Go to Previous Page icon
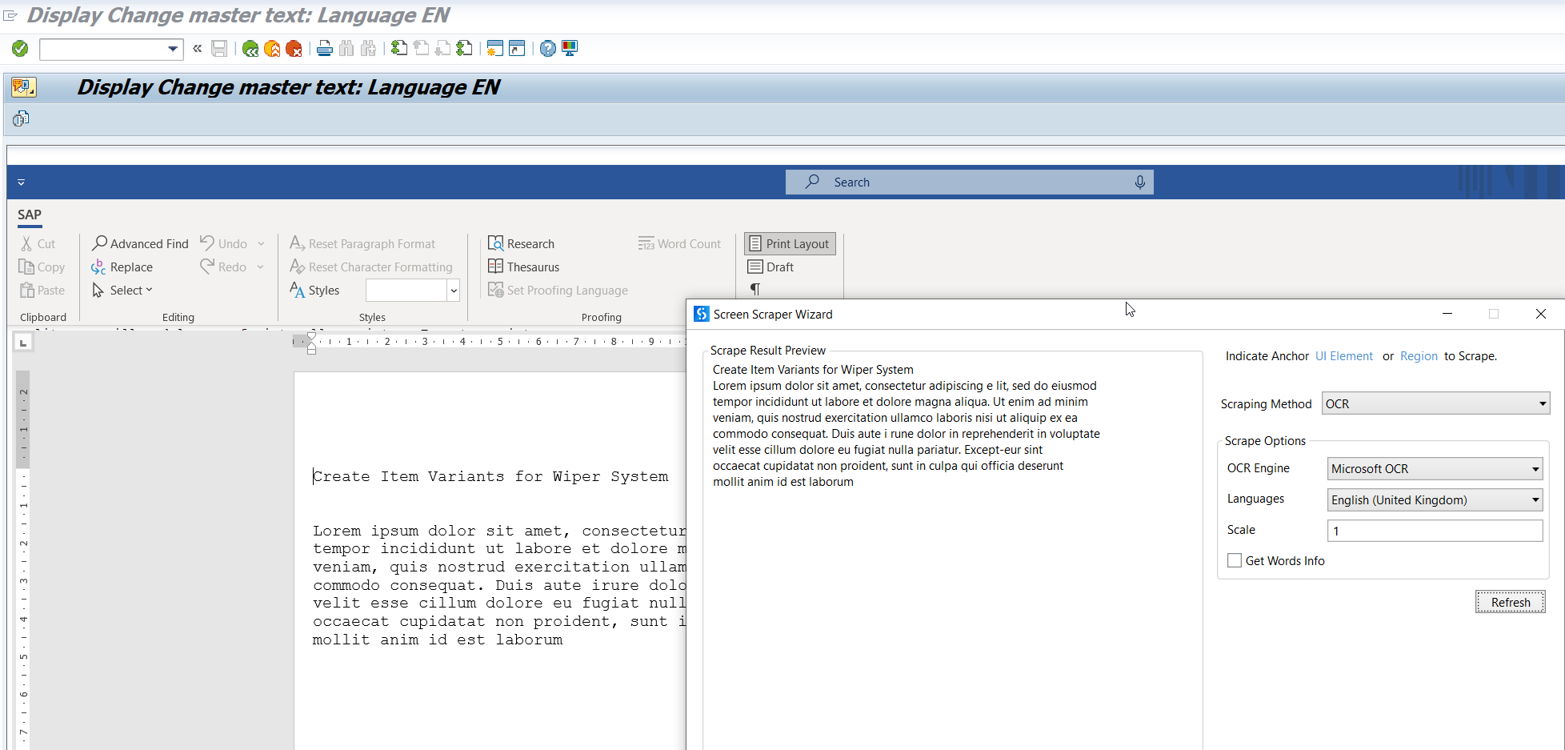The image size is (1565, 750). 421,49
